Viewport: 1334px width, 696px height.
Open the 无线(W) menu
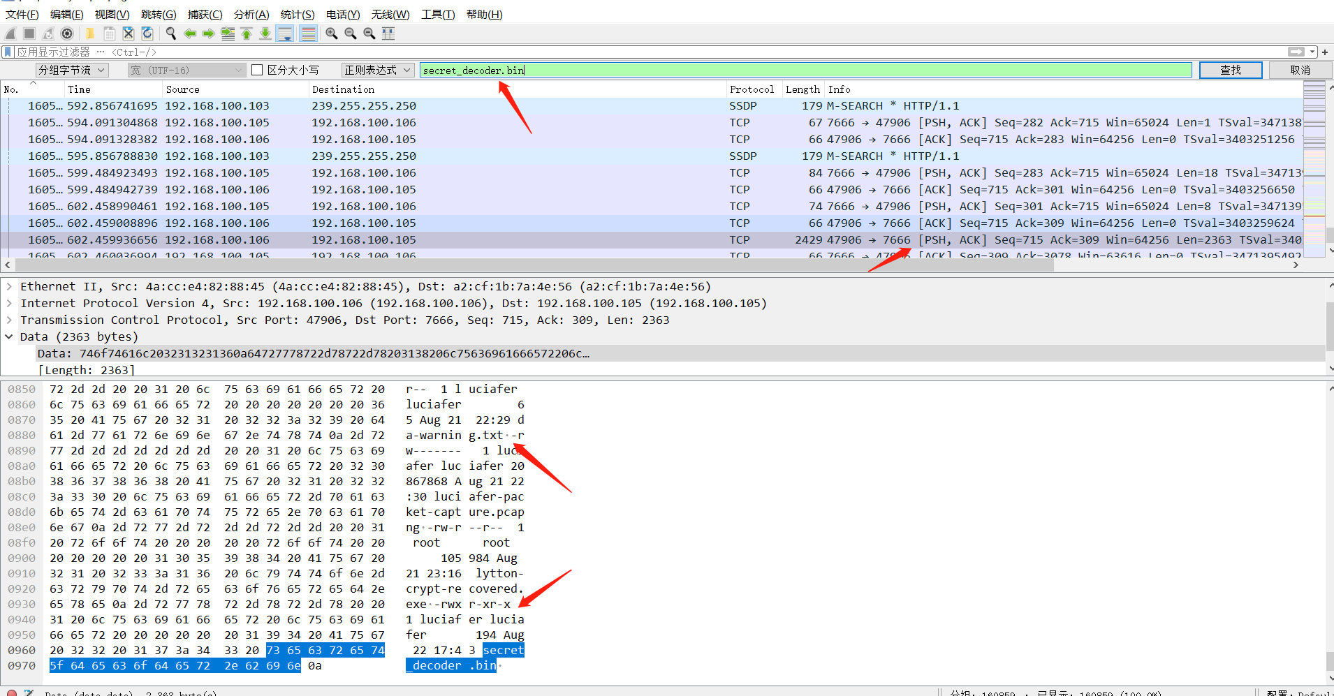click(390, 15)
